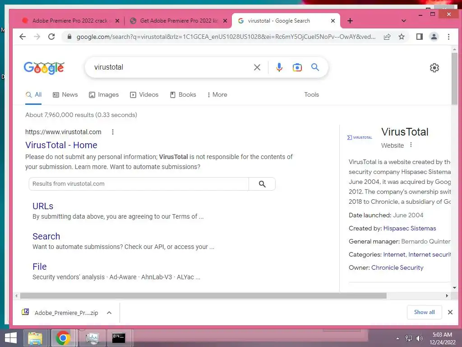Viewport: 462px width, 347px height.
Task: Show all downloads
Action: (424, 312)
